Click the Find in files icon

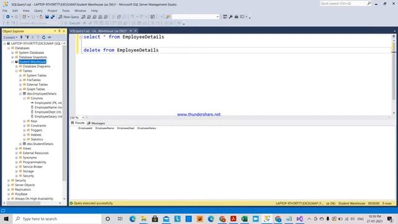pos(168,17)
